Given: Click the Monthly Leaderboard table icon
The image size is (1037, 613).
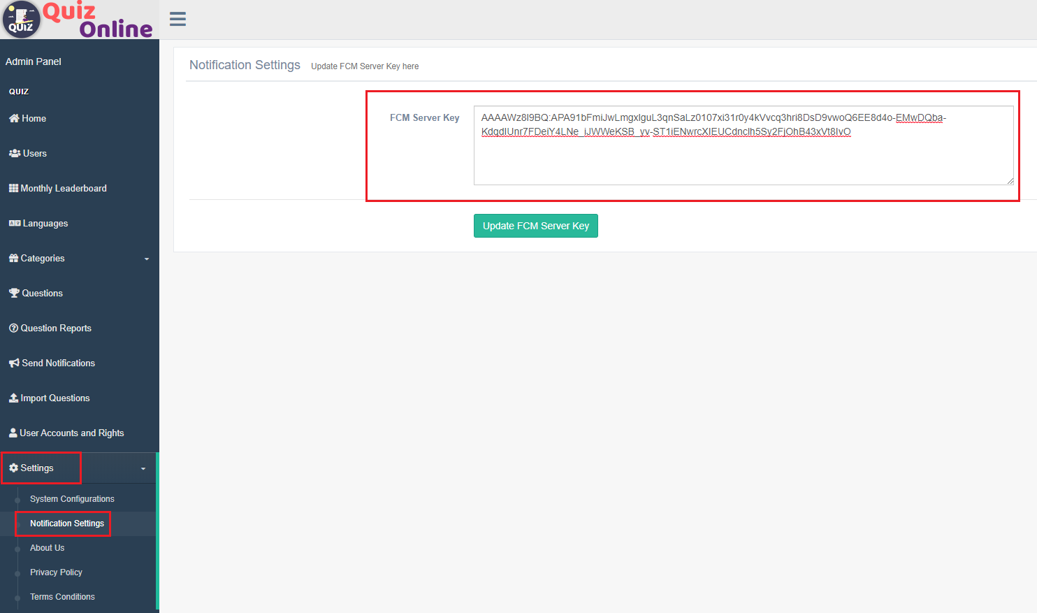Looking at the screenshot, I should (x=14, y=188).
